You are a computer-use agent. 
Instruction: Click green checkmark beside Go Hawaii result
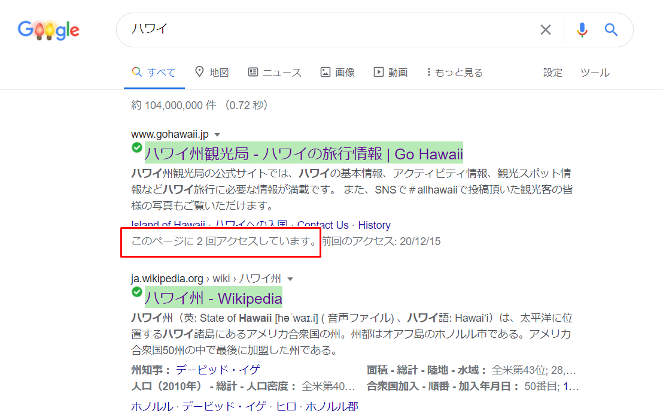pyautogui.click(x=136, y=147)
